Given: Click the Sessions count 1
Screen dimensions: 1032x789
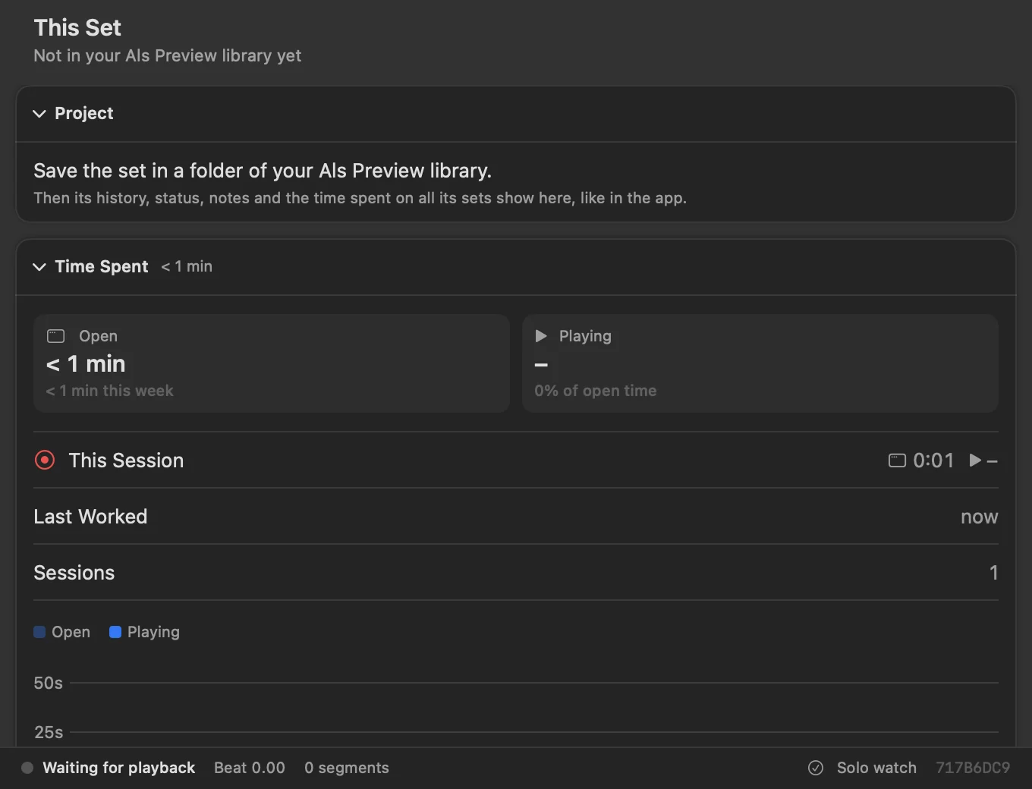Looking at the screenshot, I should click(993, 573).
